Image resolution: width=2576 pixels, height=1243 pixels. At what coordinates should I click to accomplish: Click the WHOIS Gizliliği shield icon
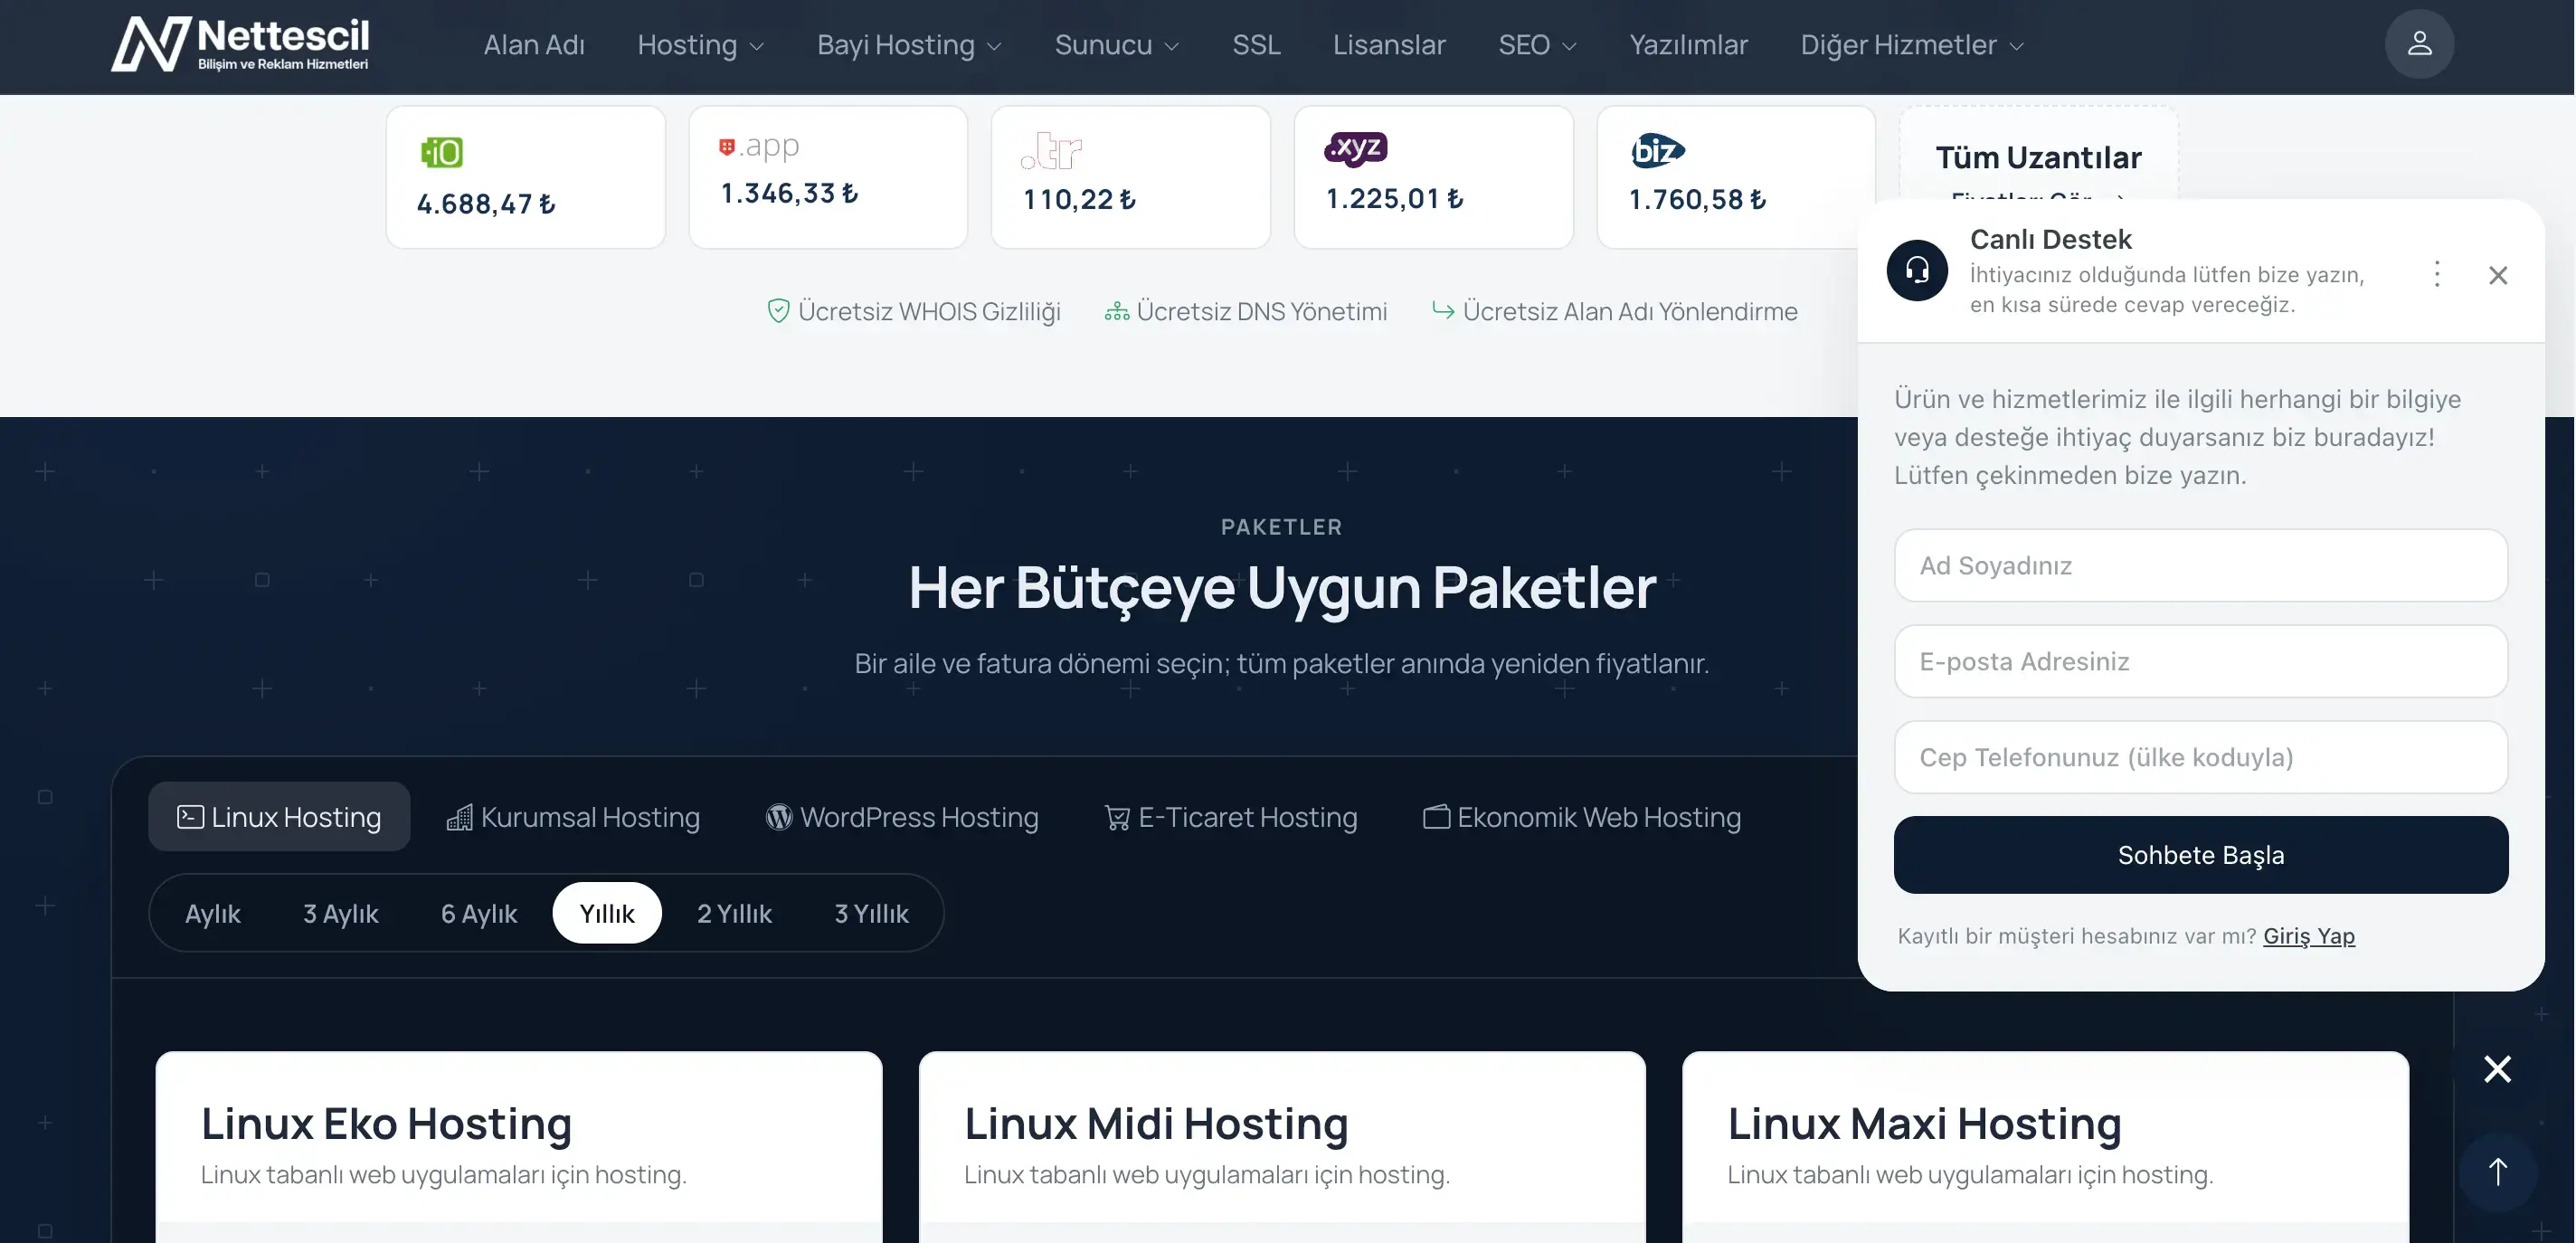tap(778, 311)
